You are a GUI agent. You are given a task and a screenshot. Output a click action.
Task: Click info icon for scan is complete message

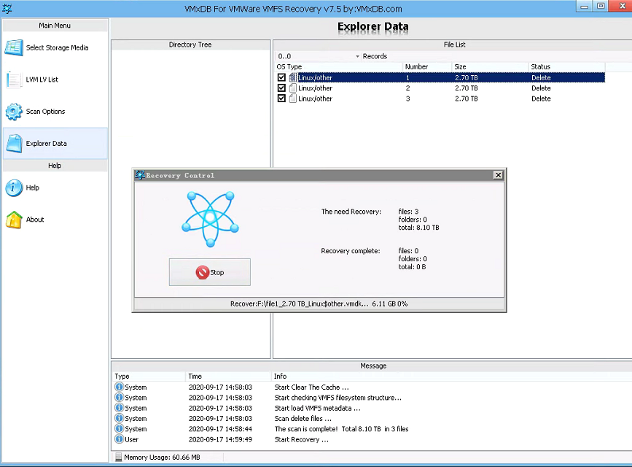[119, 429]
